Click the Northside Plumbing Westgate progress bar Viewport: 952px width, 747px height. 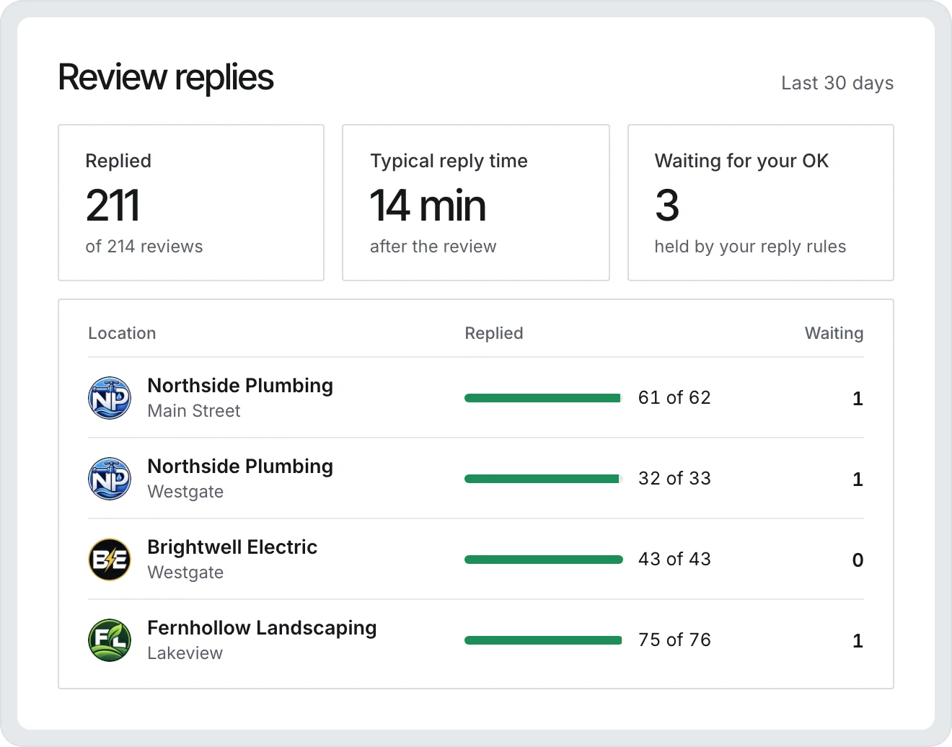coord(544,479)
